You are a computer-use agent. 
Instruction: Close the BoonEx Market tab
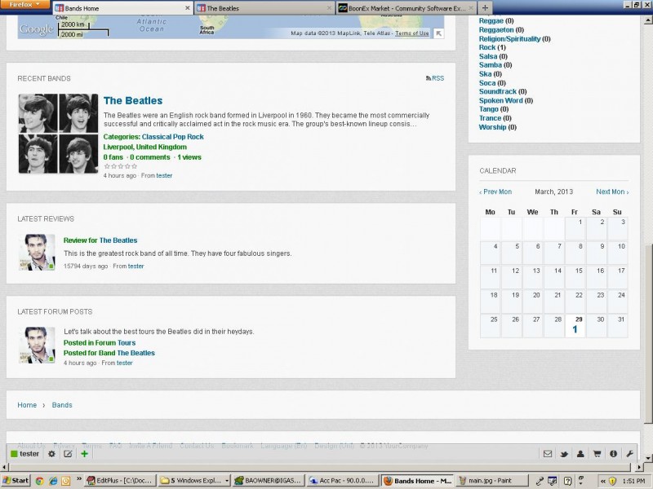pyautogui.click(x=471, y=8)
